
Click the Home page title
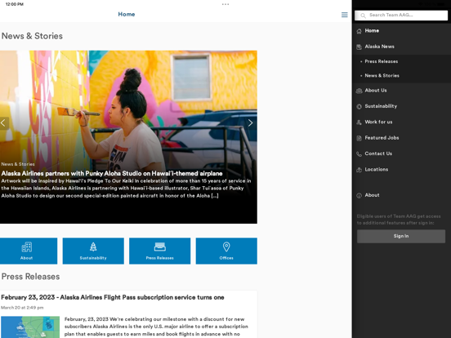(127, 15)
